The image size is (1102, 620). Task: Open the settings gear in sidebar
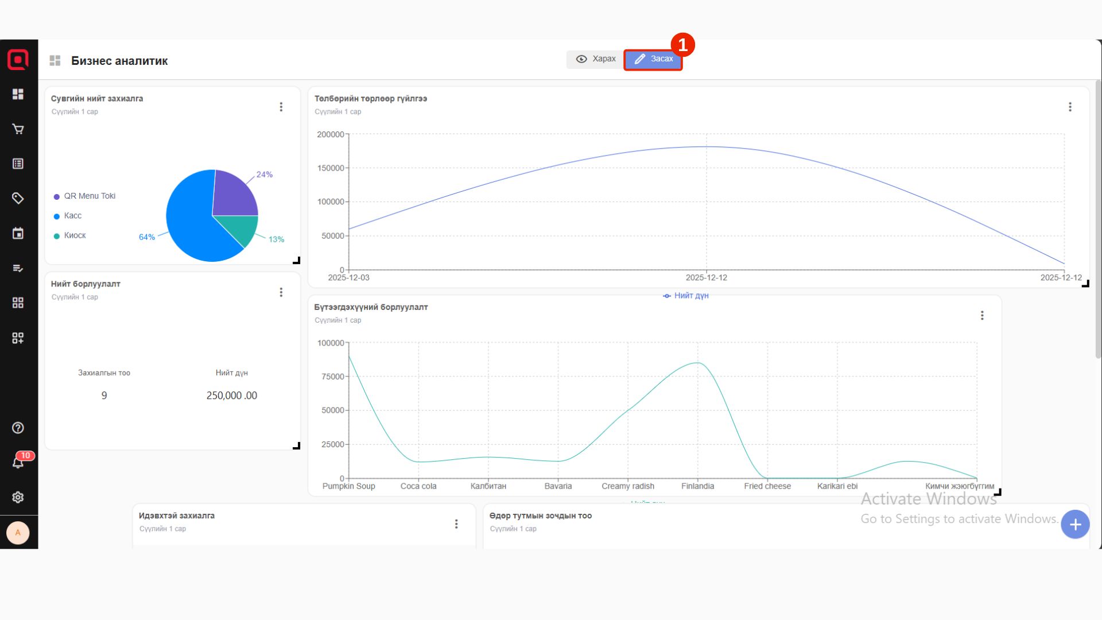(18, 497)
